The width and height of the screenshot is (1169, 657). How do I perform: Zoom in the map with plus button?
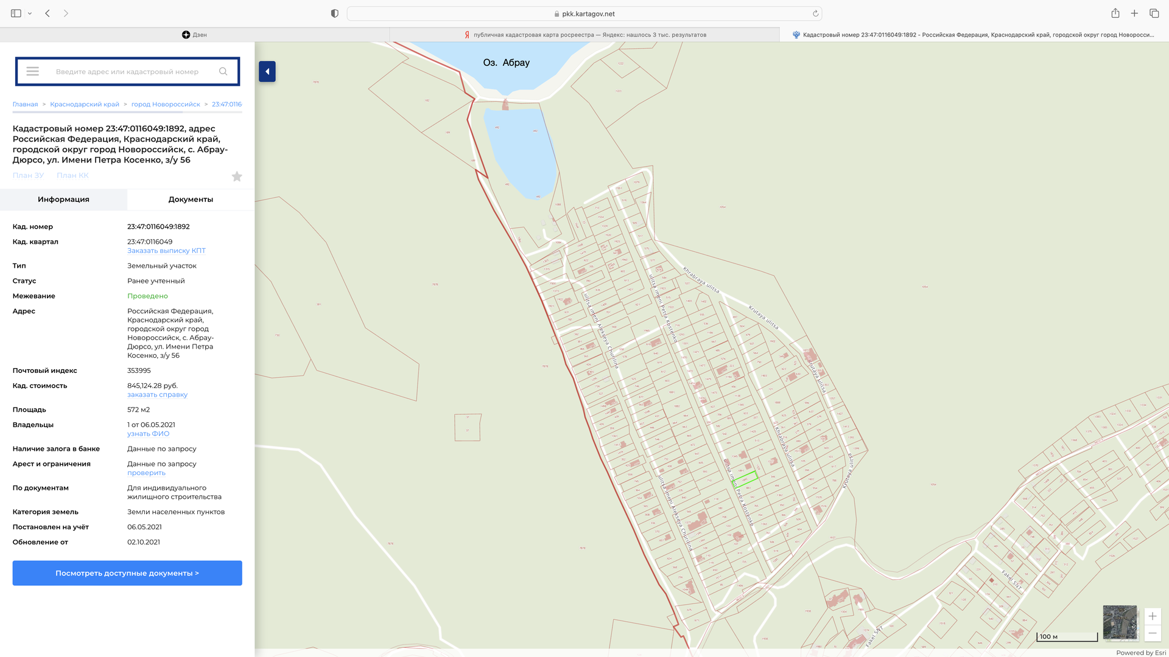click(1153, 616)
